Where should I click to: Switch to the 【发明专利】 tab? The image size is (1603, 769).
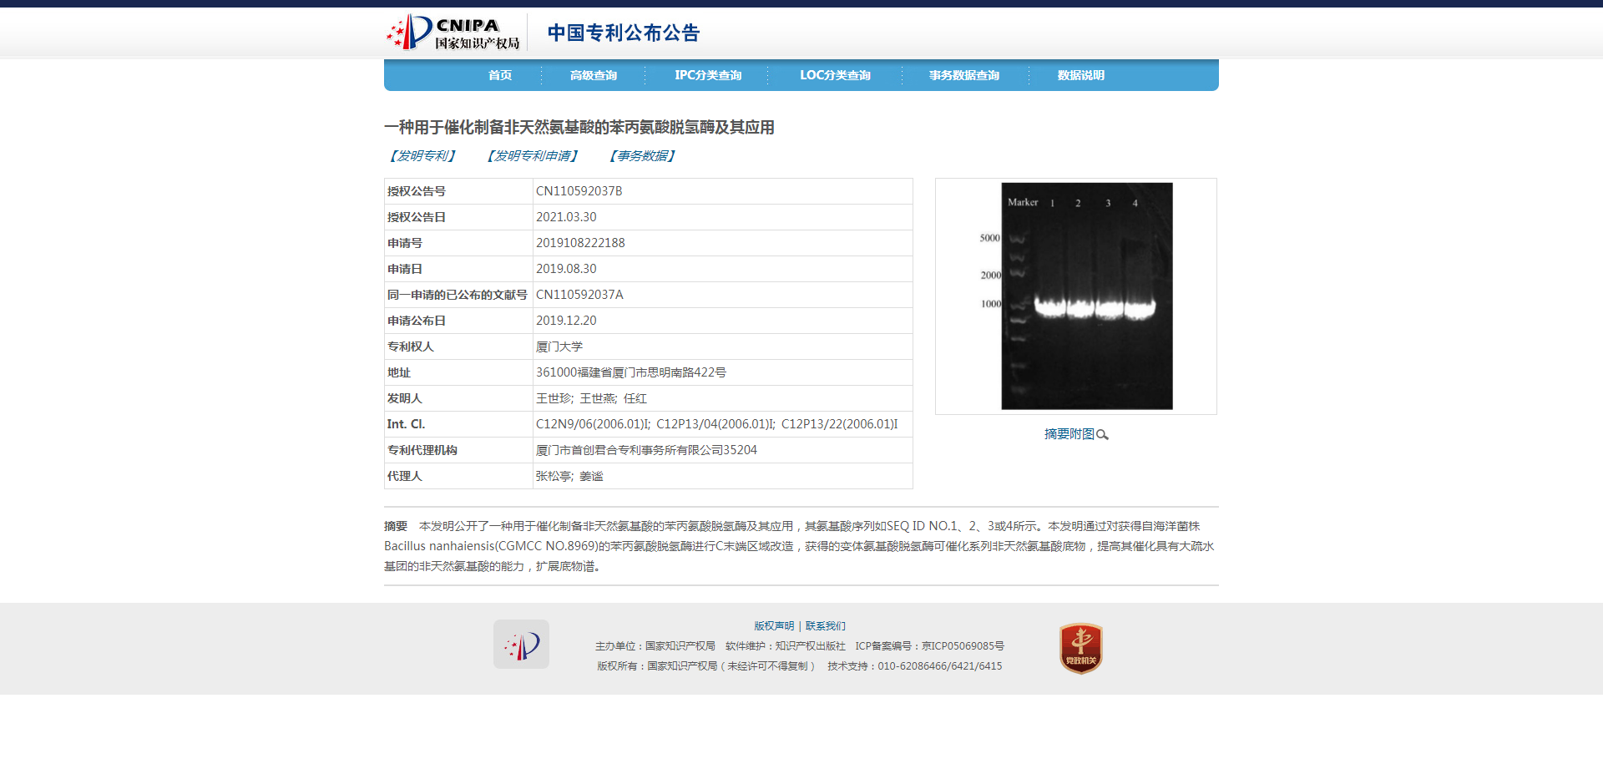(x=422, y=156)
